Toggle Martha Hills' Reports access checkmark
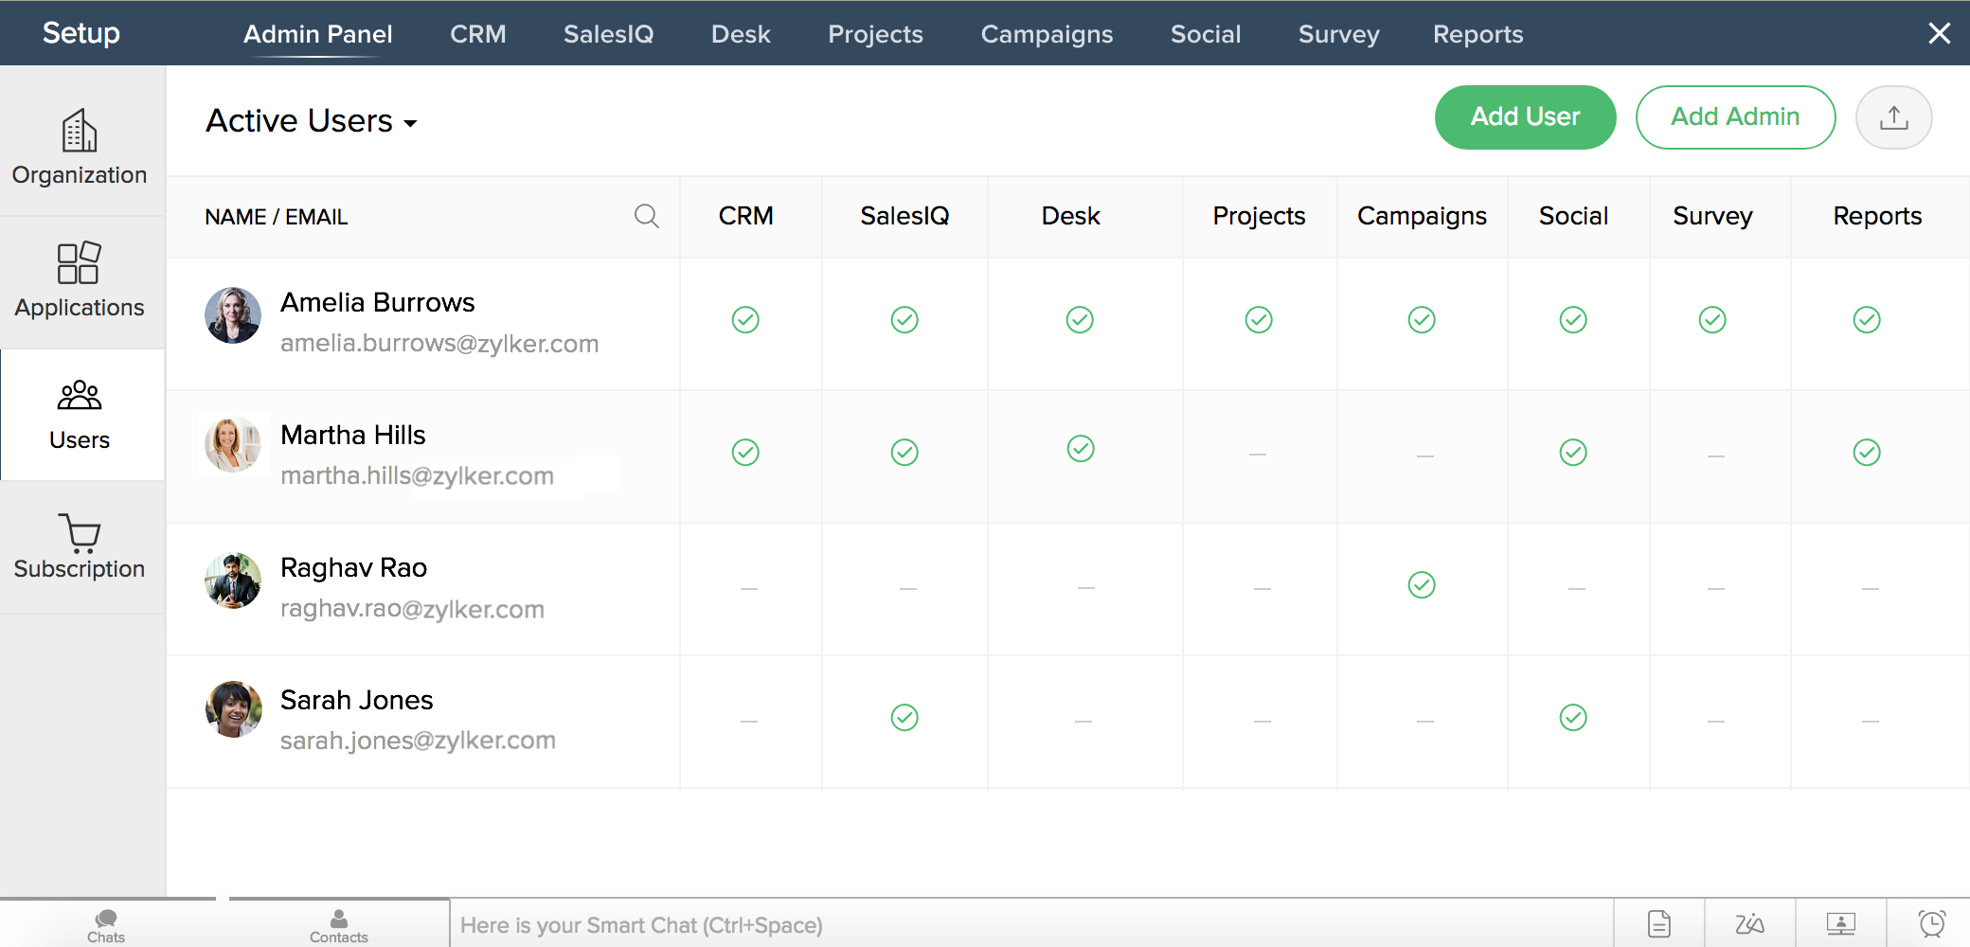 (x=1867, y=453)
